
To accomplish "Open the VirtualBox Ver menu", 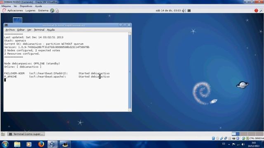I will [15, 6].
